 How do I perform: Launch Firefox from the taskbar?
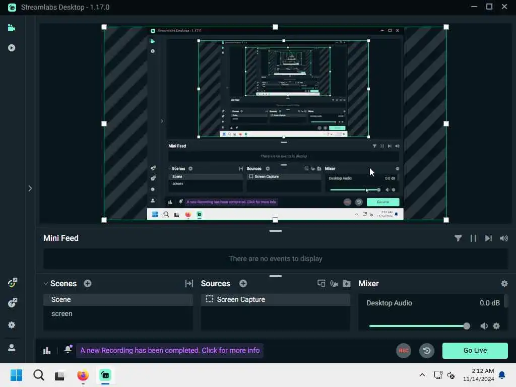(83, 375)
